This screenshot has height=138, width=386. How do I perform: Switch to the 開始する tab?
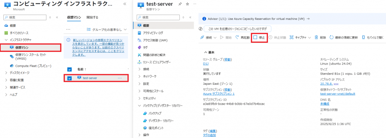(92, 17)
